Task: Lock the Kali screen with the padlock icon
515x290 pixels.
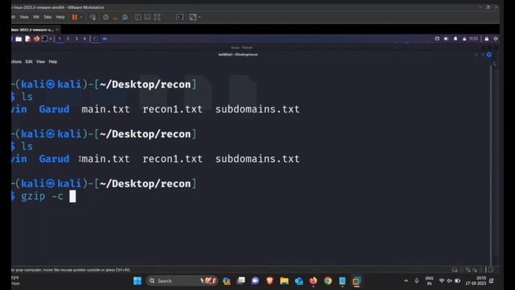Action: click(x=486, y=39)
